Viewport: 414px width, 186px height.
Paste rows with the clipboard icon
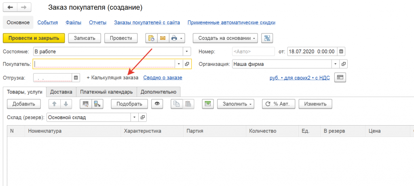tap(188, 104)
